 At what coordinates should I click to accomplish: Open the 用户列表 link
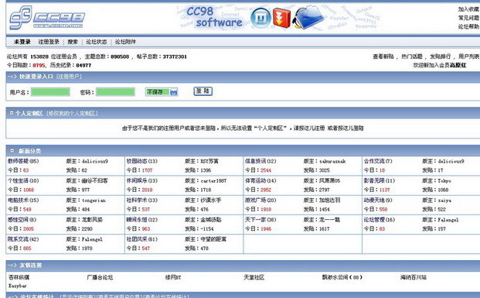click(x=468, y=57)
